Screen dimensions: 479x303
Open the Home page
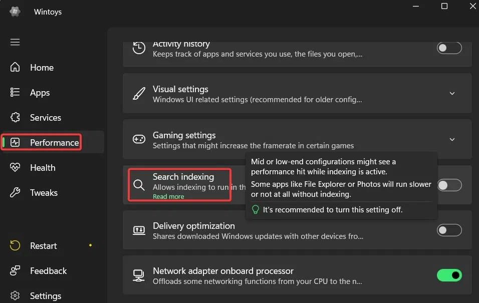pyautogui.click(x=42, y=68)
